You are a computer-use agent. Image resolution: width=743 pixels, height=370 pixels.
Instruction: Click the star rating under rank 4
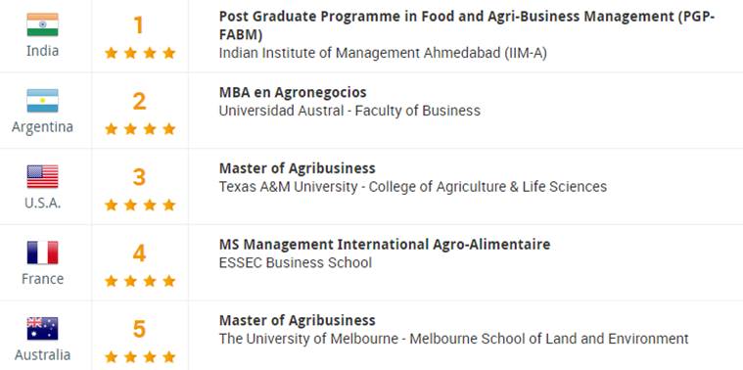click(140, 281)
